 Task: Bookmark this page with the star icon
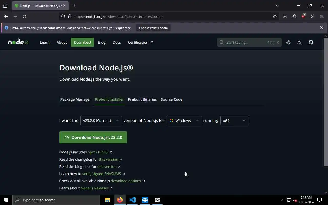pyautogui.click(x=275, y=16)
